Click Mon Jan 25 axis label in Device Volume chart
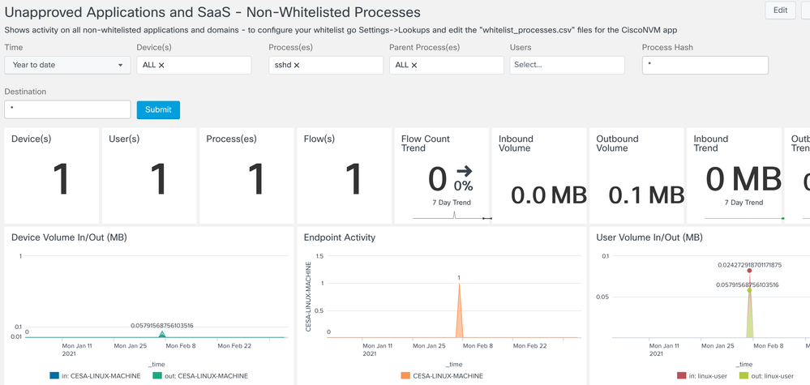The height and width of the screenshot is (385, 810). (x=130, y=346)
